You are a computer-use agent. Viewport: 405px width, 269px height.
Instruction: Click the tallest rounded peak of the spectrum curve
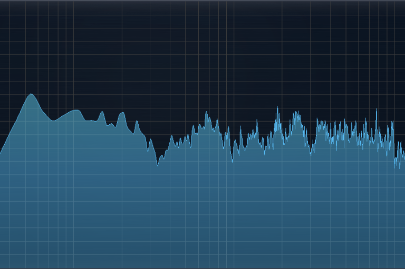[31, 94]
